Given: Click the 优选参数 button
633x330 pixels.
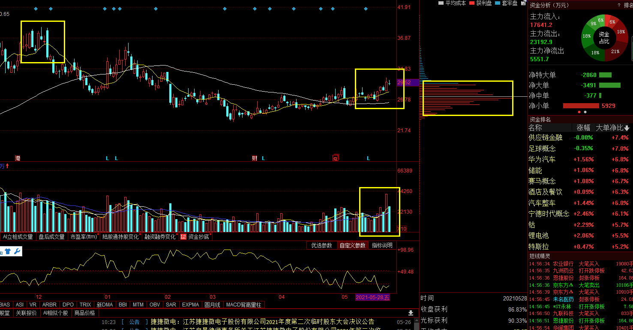Looking at the screenshot, I should [x=321, y=245].
